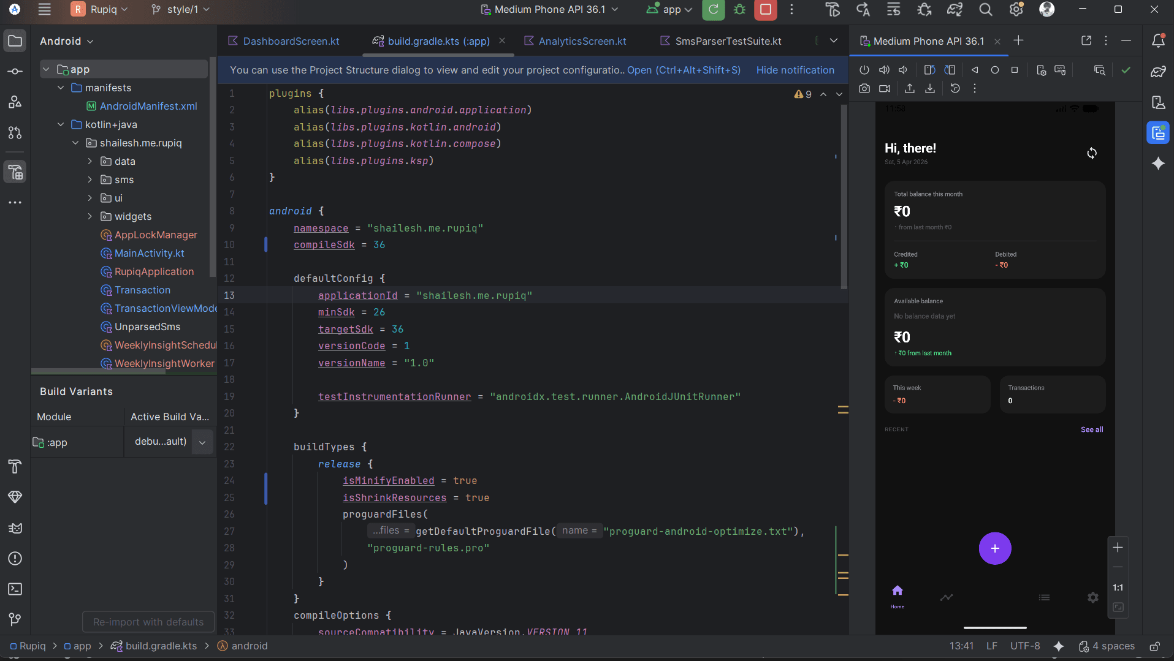
Task: Close build.gradle.kts editor tab
Action: pos(502,40)
